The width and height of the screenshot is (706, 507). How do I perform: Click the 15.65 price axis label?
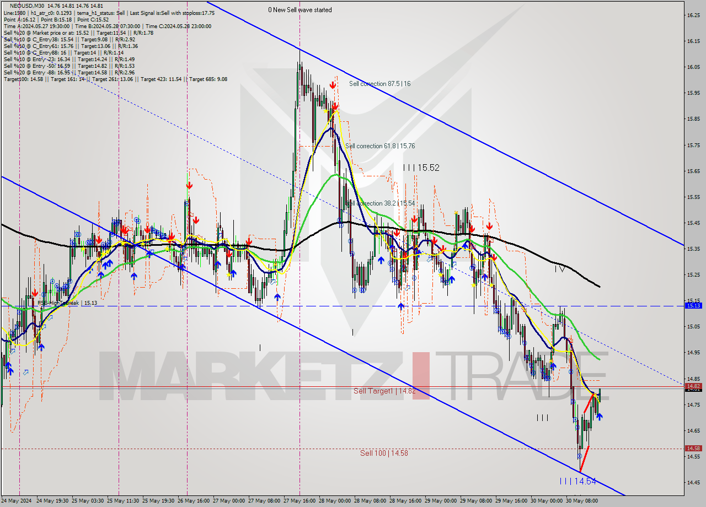693,171
